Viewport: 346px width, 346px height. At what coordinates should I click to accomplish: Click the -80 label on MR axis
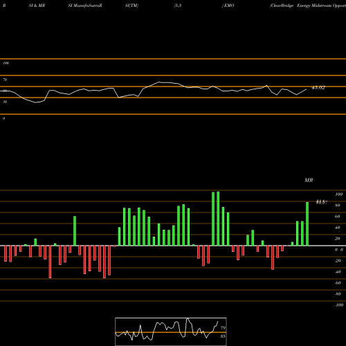coord(338,294)
